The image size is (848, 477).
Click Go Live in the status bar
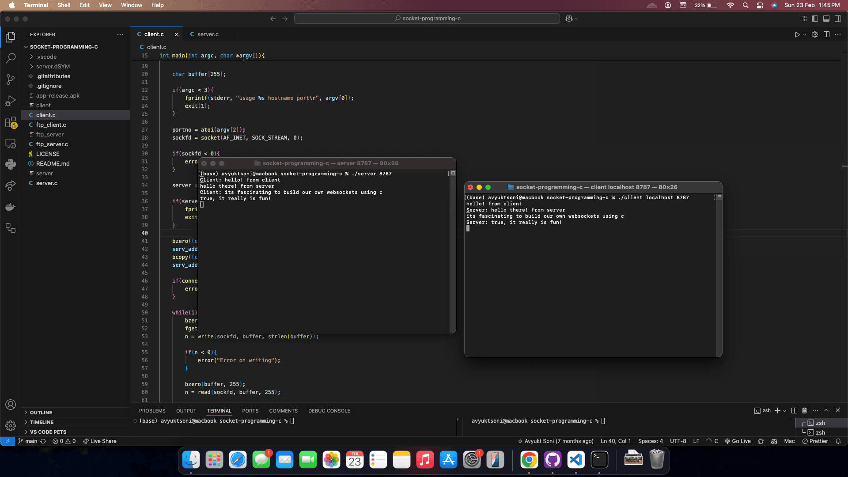coord(738,441)
